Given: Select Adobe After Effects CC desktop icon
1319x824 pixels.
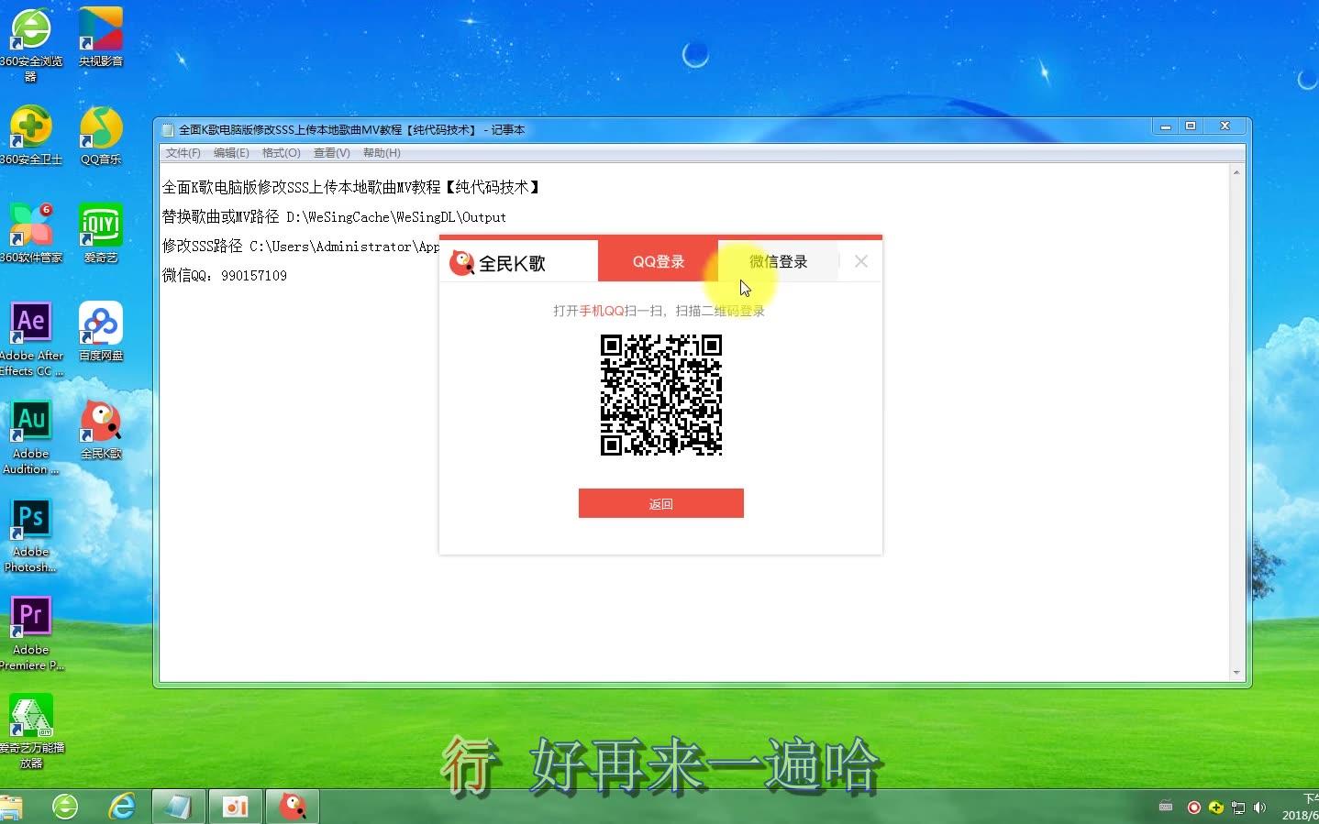Looking at the screenshot, I should coord(31,339).
